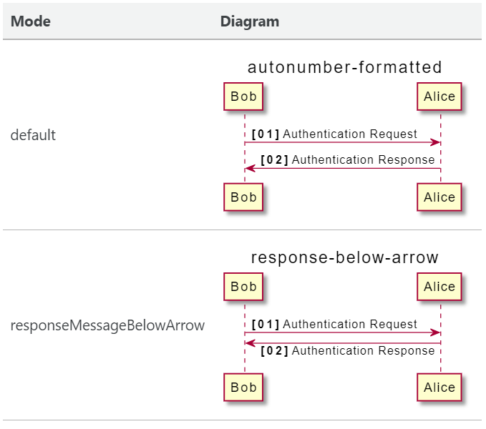Select the "default" mode cell text
Viewport: 486px width, 429px height.
point(33,135)
